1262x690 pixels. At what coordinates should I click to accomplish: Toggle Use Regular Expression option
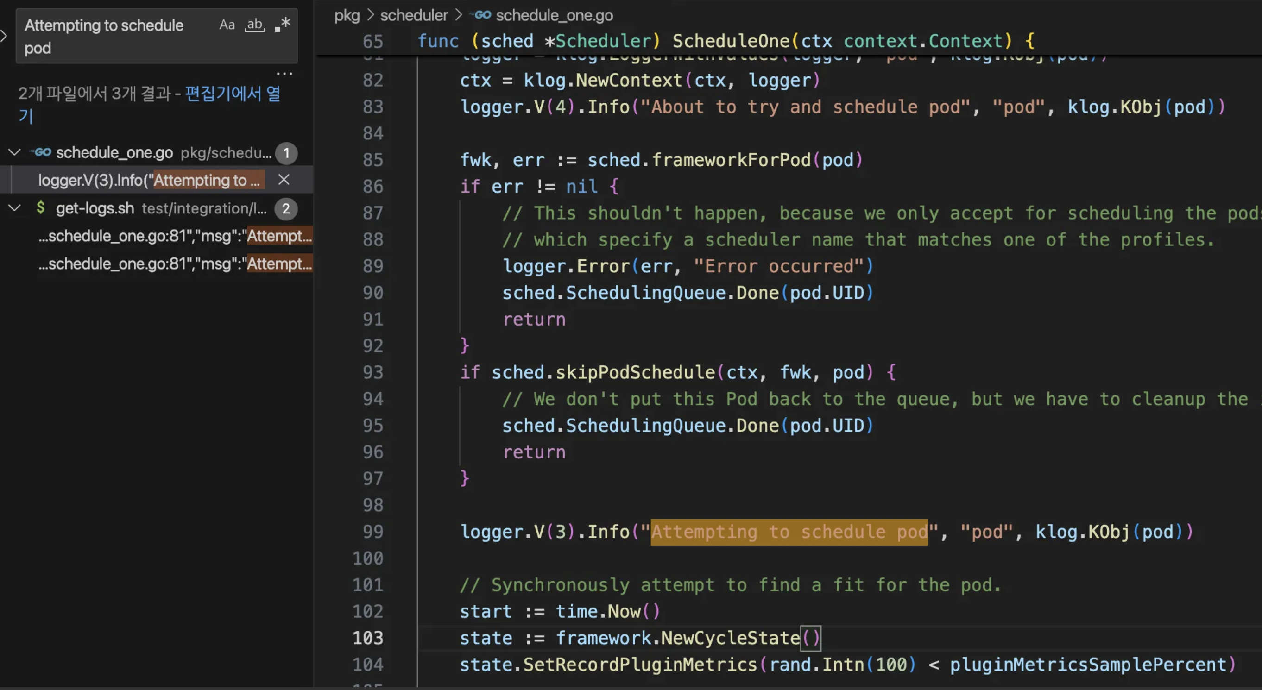[x=283, y=25]
